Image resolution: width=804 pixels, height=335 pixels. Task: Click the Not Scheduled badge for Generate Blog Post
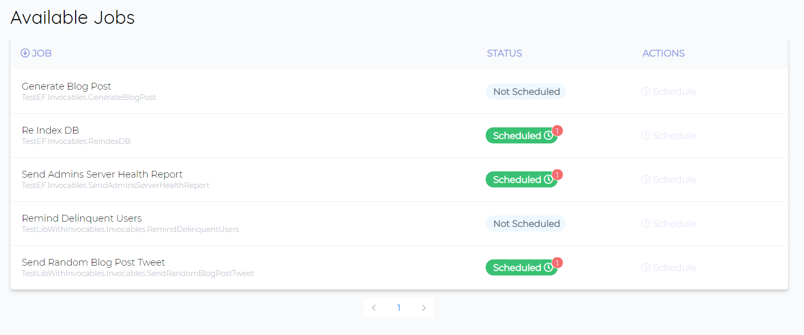tap(526, 92)
